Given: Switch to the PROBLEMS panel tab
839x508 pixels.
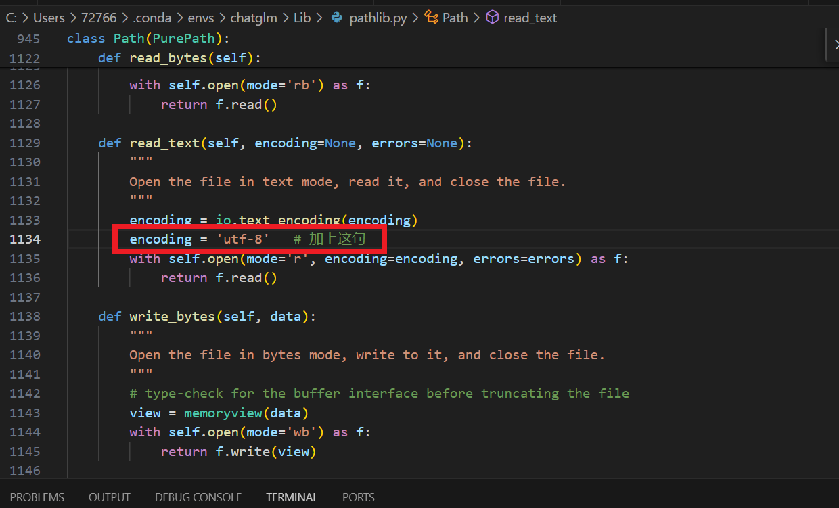Looking at the screenshot, I should pyautogui.click(x=37, y=497).
